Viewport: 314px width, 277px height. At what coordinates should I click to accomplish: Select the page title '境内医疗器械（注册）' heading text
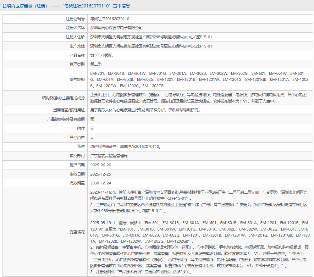tap(27, 6)
